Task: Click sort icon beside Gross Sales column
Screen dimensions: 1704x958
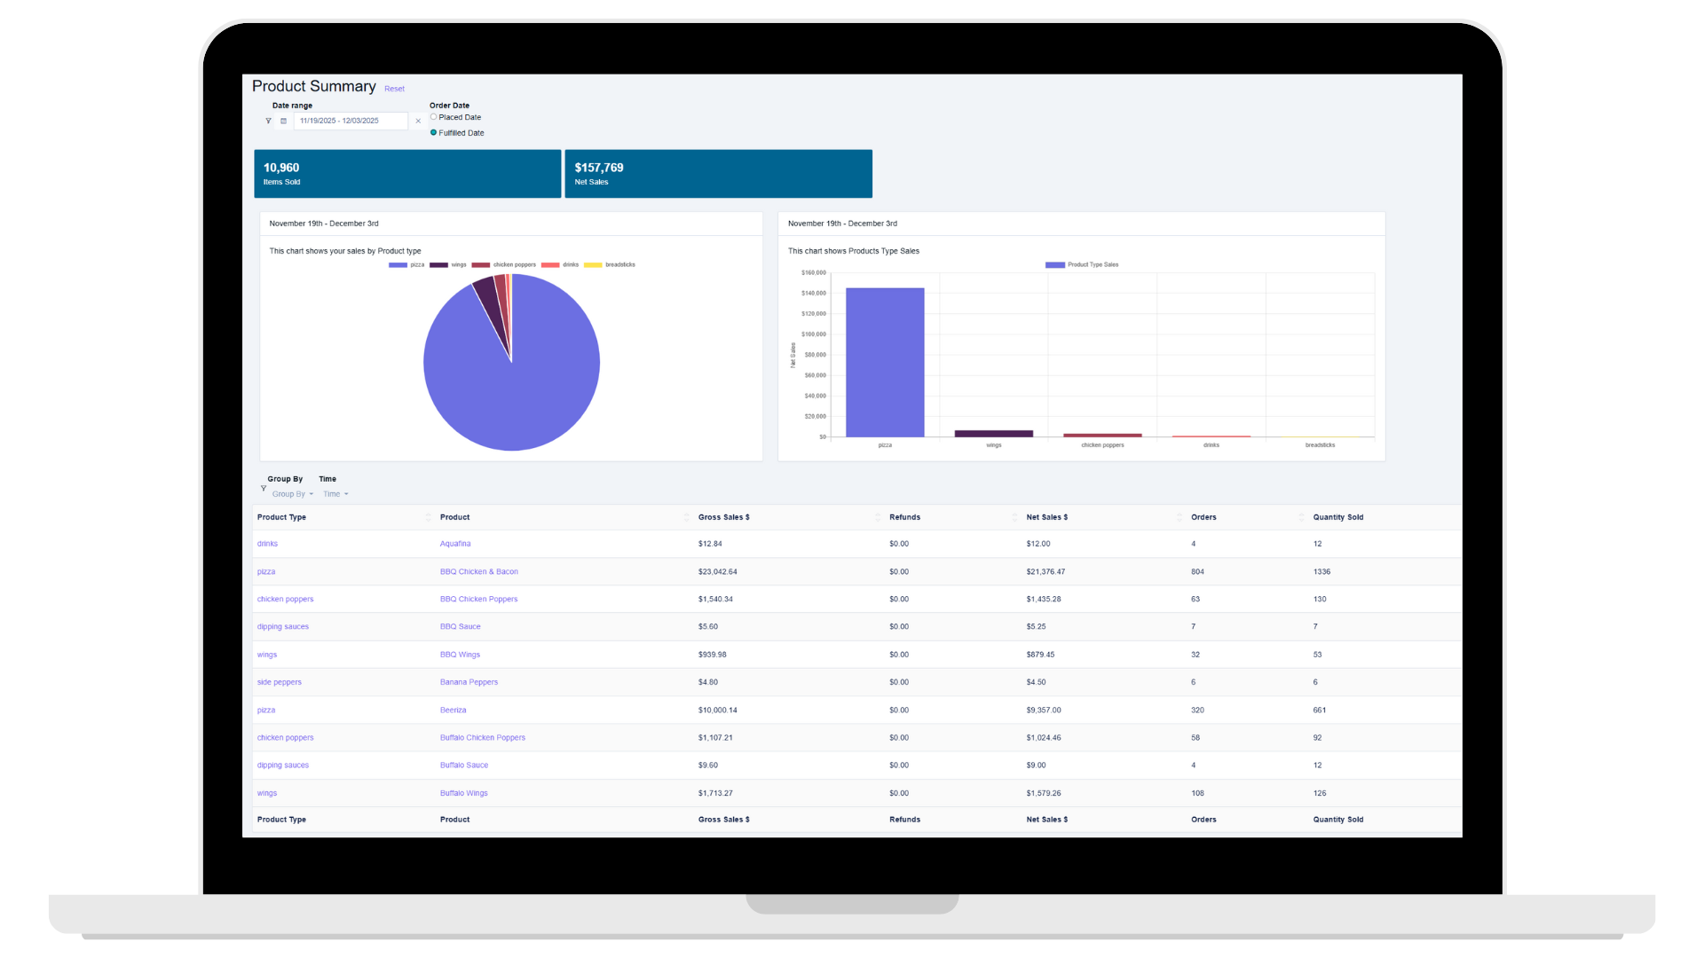Action: pos(878,517)
